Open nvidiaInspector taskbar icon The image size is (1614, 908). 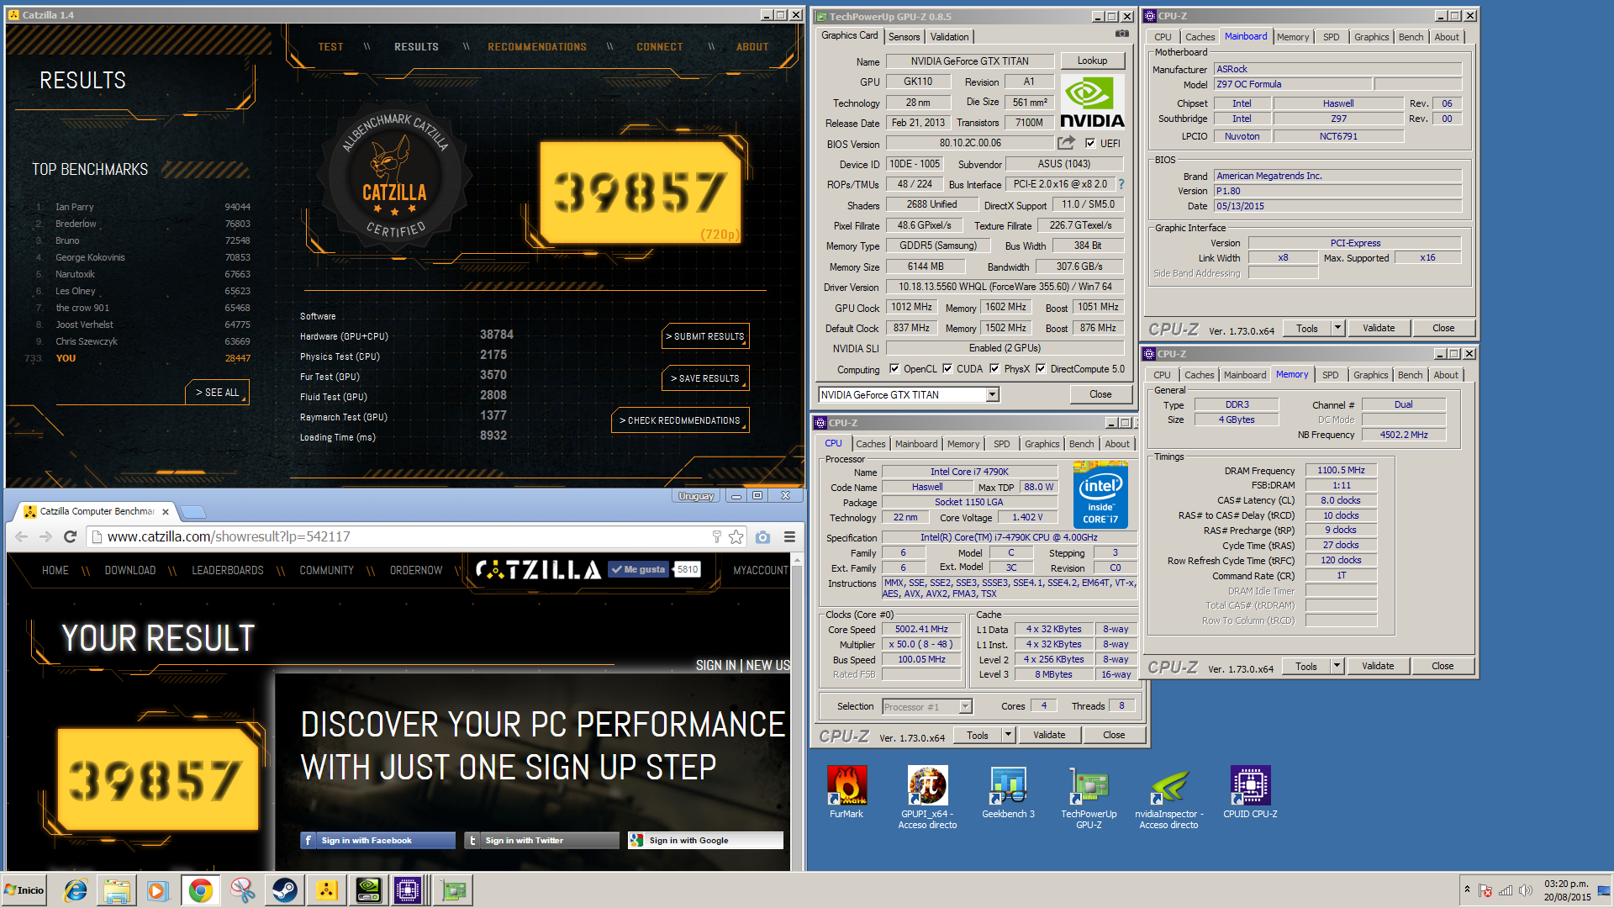(367, 890)
